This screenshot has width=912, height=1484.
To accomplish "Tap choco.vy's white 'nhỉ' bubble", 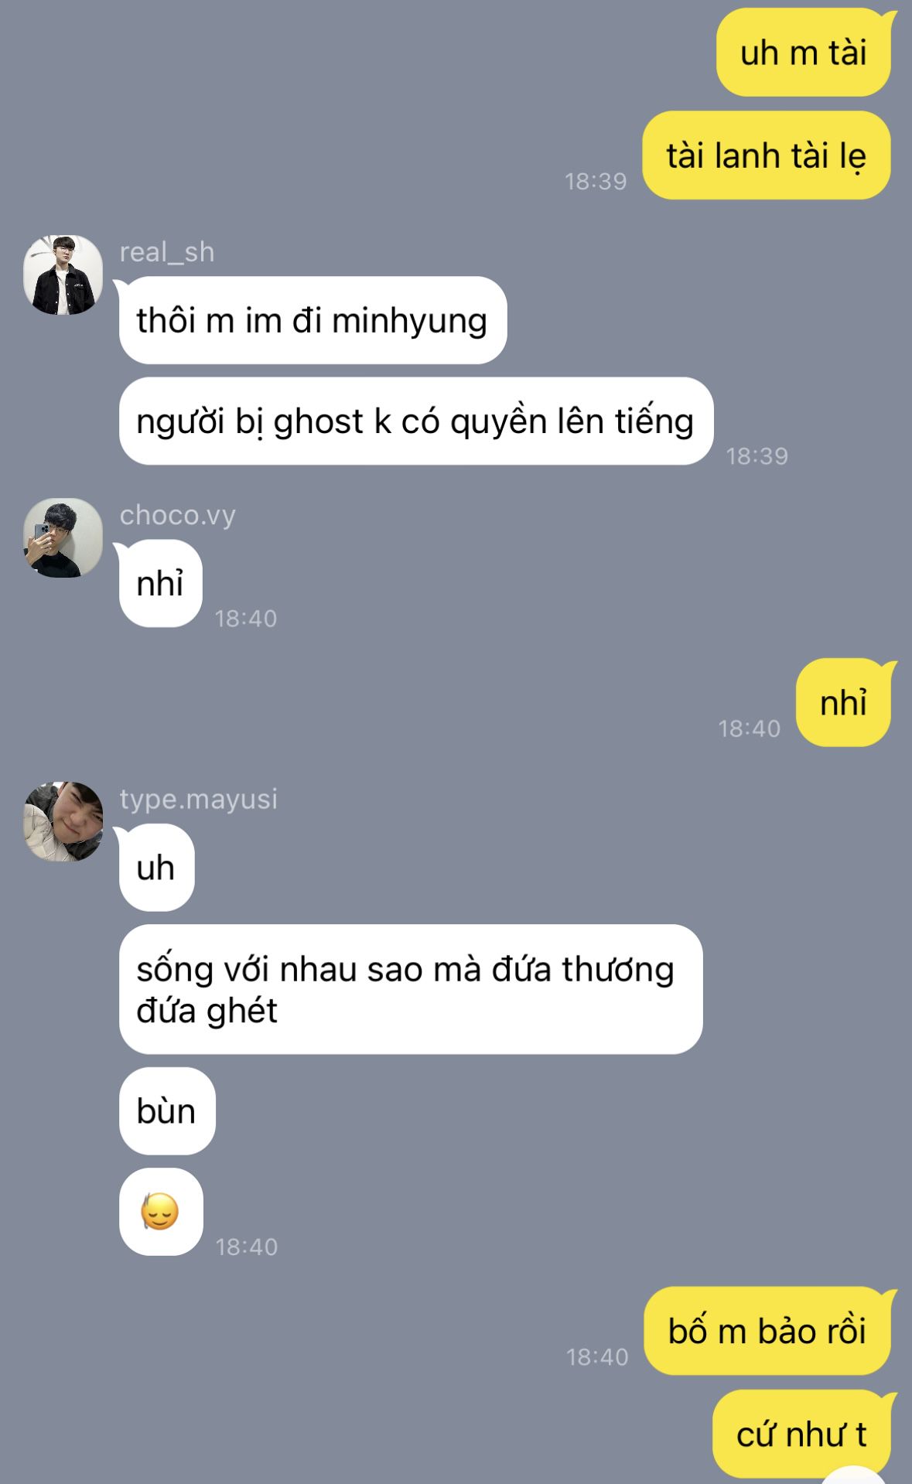I will tap(160, 584).
